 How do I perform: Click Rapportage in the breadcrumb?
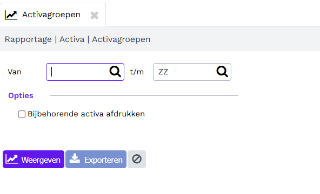pyautogui.click(x=28, y=39)
